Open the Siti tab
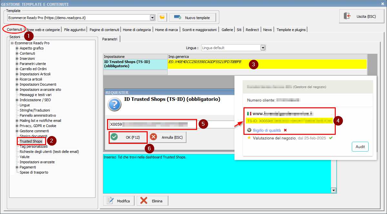This screenshot has width=387, height=214. pos(239,30)
